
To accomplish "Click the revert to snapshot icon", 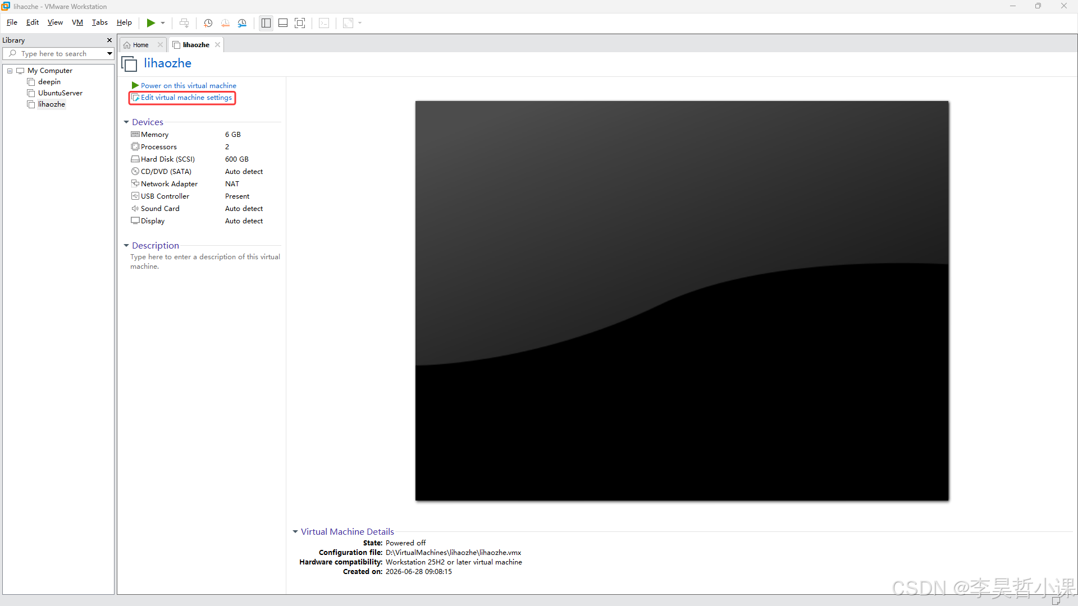I will (x=225, y=23).
